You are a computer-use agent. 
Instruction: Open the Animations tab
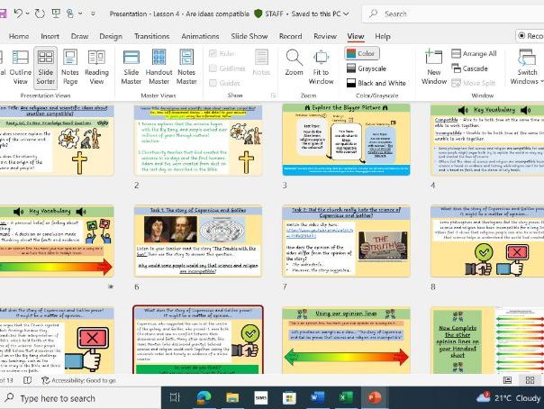(200, 36)
